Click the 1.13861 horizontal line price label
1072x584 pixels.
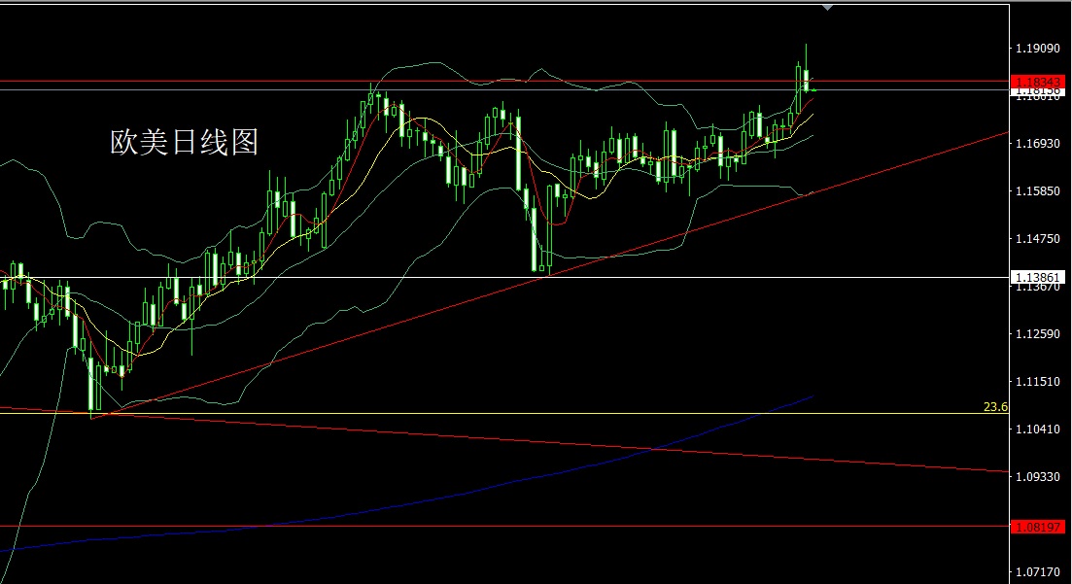click(1037, 277)
